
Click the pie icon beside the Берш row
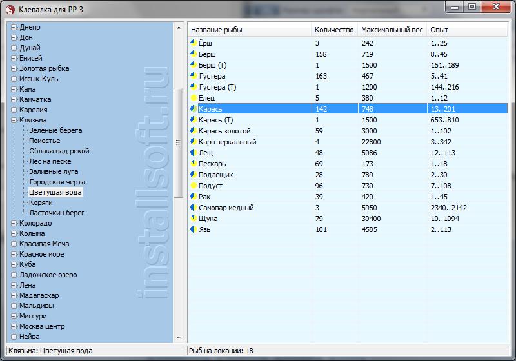pyautogui.click(x=193, y=54)
